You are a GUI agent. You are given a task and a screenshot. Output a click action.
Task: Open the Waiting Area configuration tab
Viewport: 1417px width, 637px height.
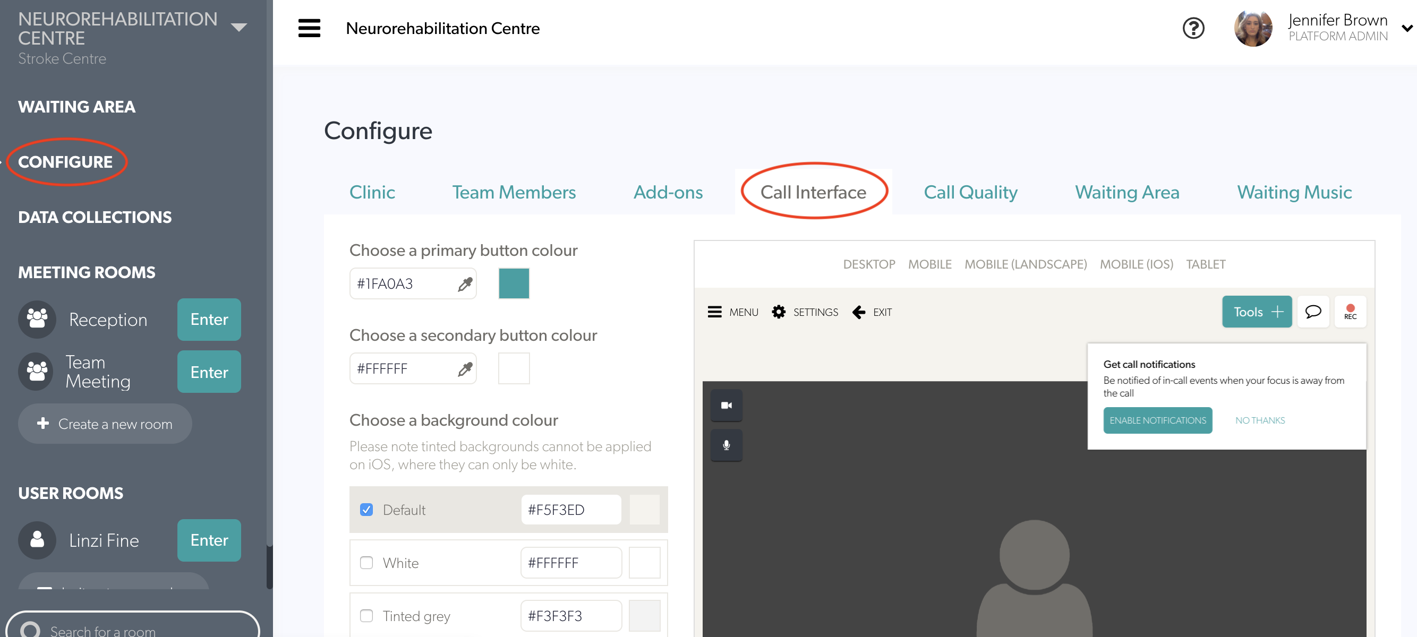[x=1127, y=192]
